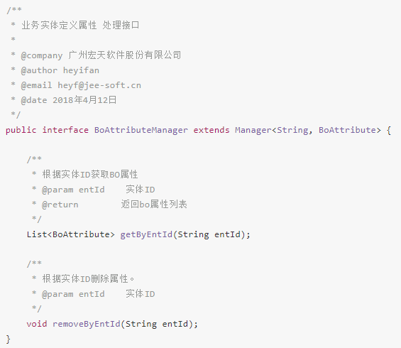
Task: Click the 'extends' keyword
Action: pos(212,130)
